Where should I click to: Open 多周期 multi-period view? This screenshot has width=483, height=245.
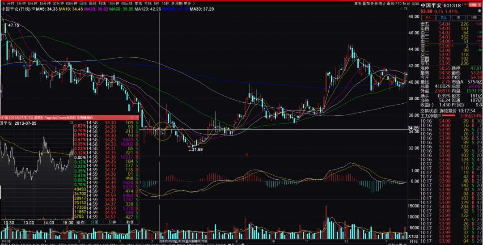click(177, 4)
